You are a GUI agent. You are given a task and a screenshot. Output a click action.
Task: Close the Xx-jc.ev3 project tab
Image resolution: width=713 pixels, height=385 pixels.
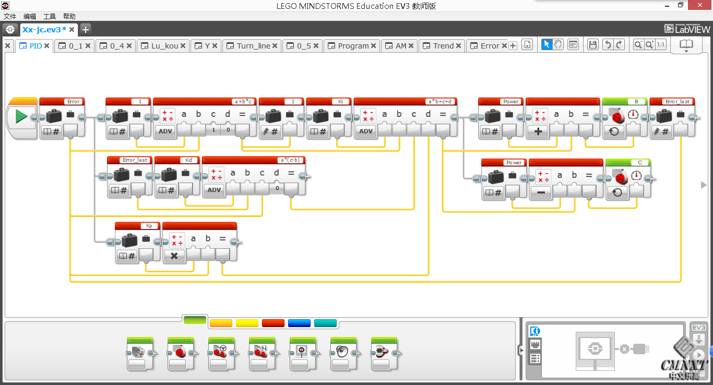(72, 29)
